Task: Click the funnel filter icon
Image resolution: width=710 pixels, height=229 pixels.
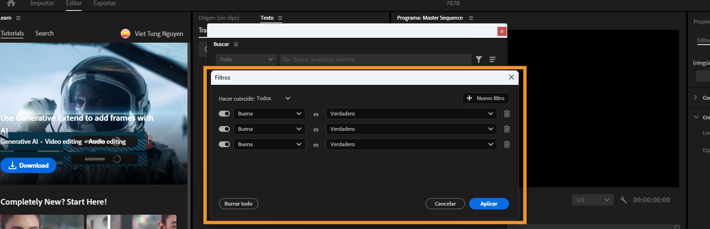Action: 479,59
